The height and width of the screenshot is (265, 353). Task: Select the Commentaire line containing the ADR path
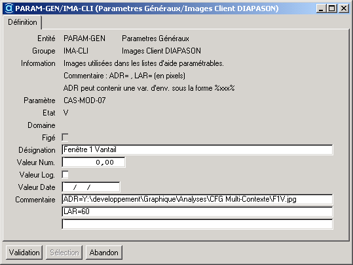click(x=197, y=199)
